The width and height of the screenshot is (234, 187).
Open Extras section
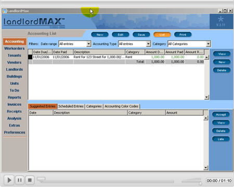click(15, 125)
